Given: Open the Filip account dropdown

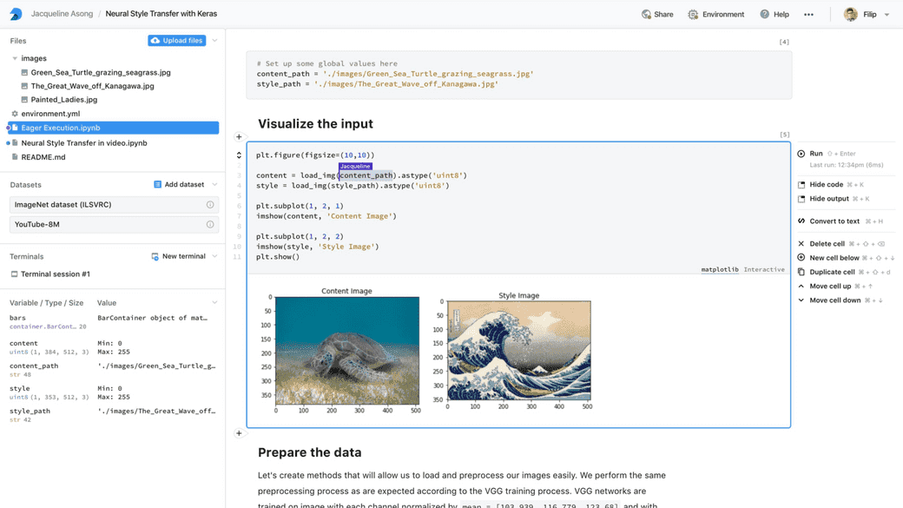Looking at the screenshot, I should [x=871, y=14].
